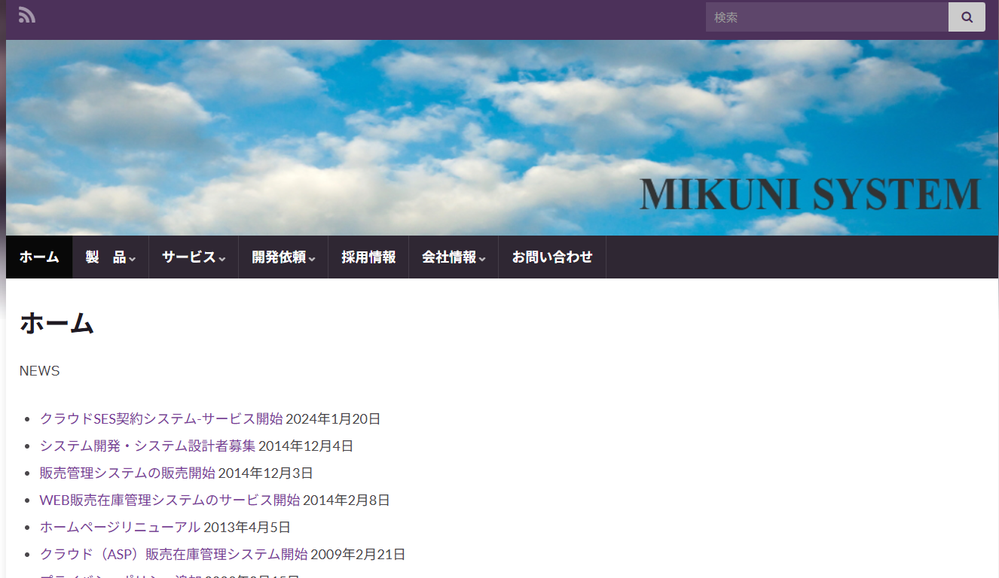Viewport: 999px width, 578px height.
Task: Click the ホームページリニューアル news link
Action: coord(120,528)
